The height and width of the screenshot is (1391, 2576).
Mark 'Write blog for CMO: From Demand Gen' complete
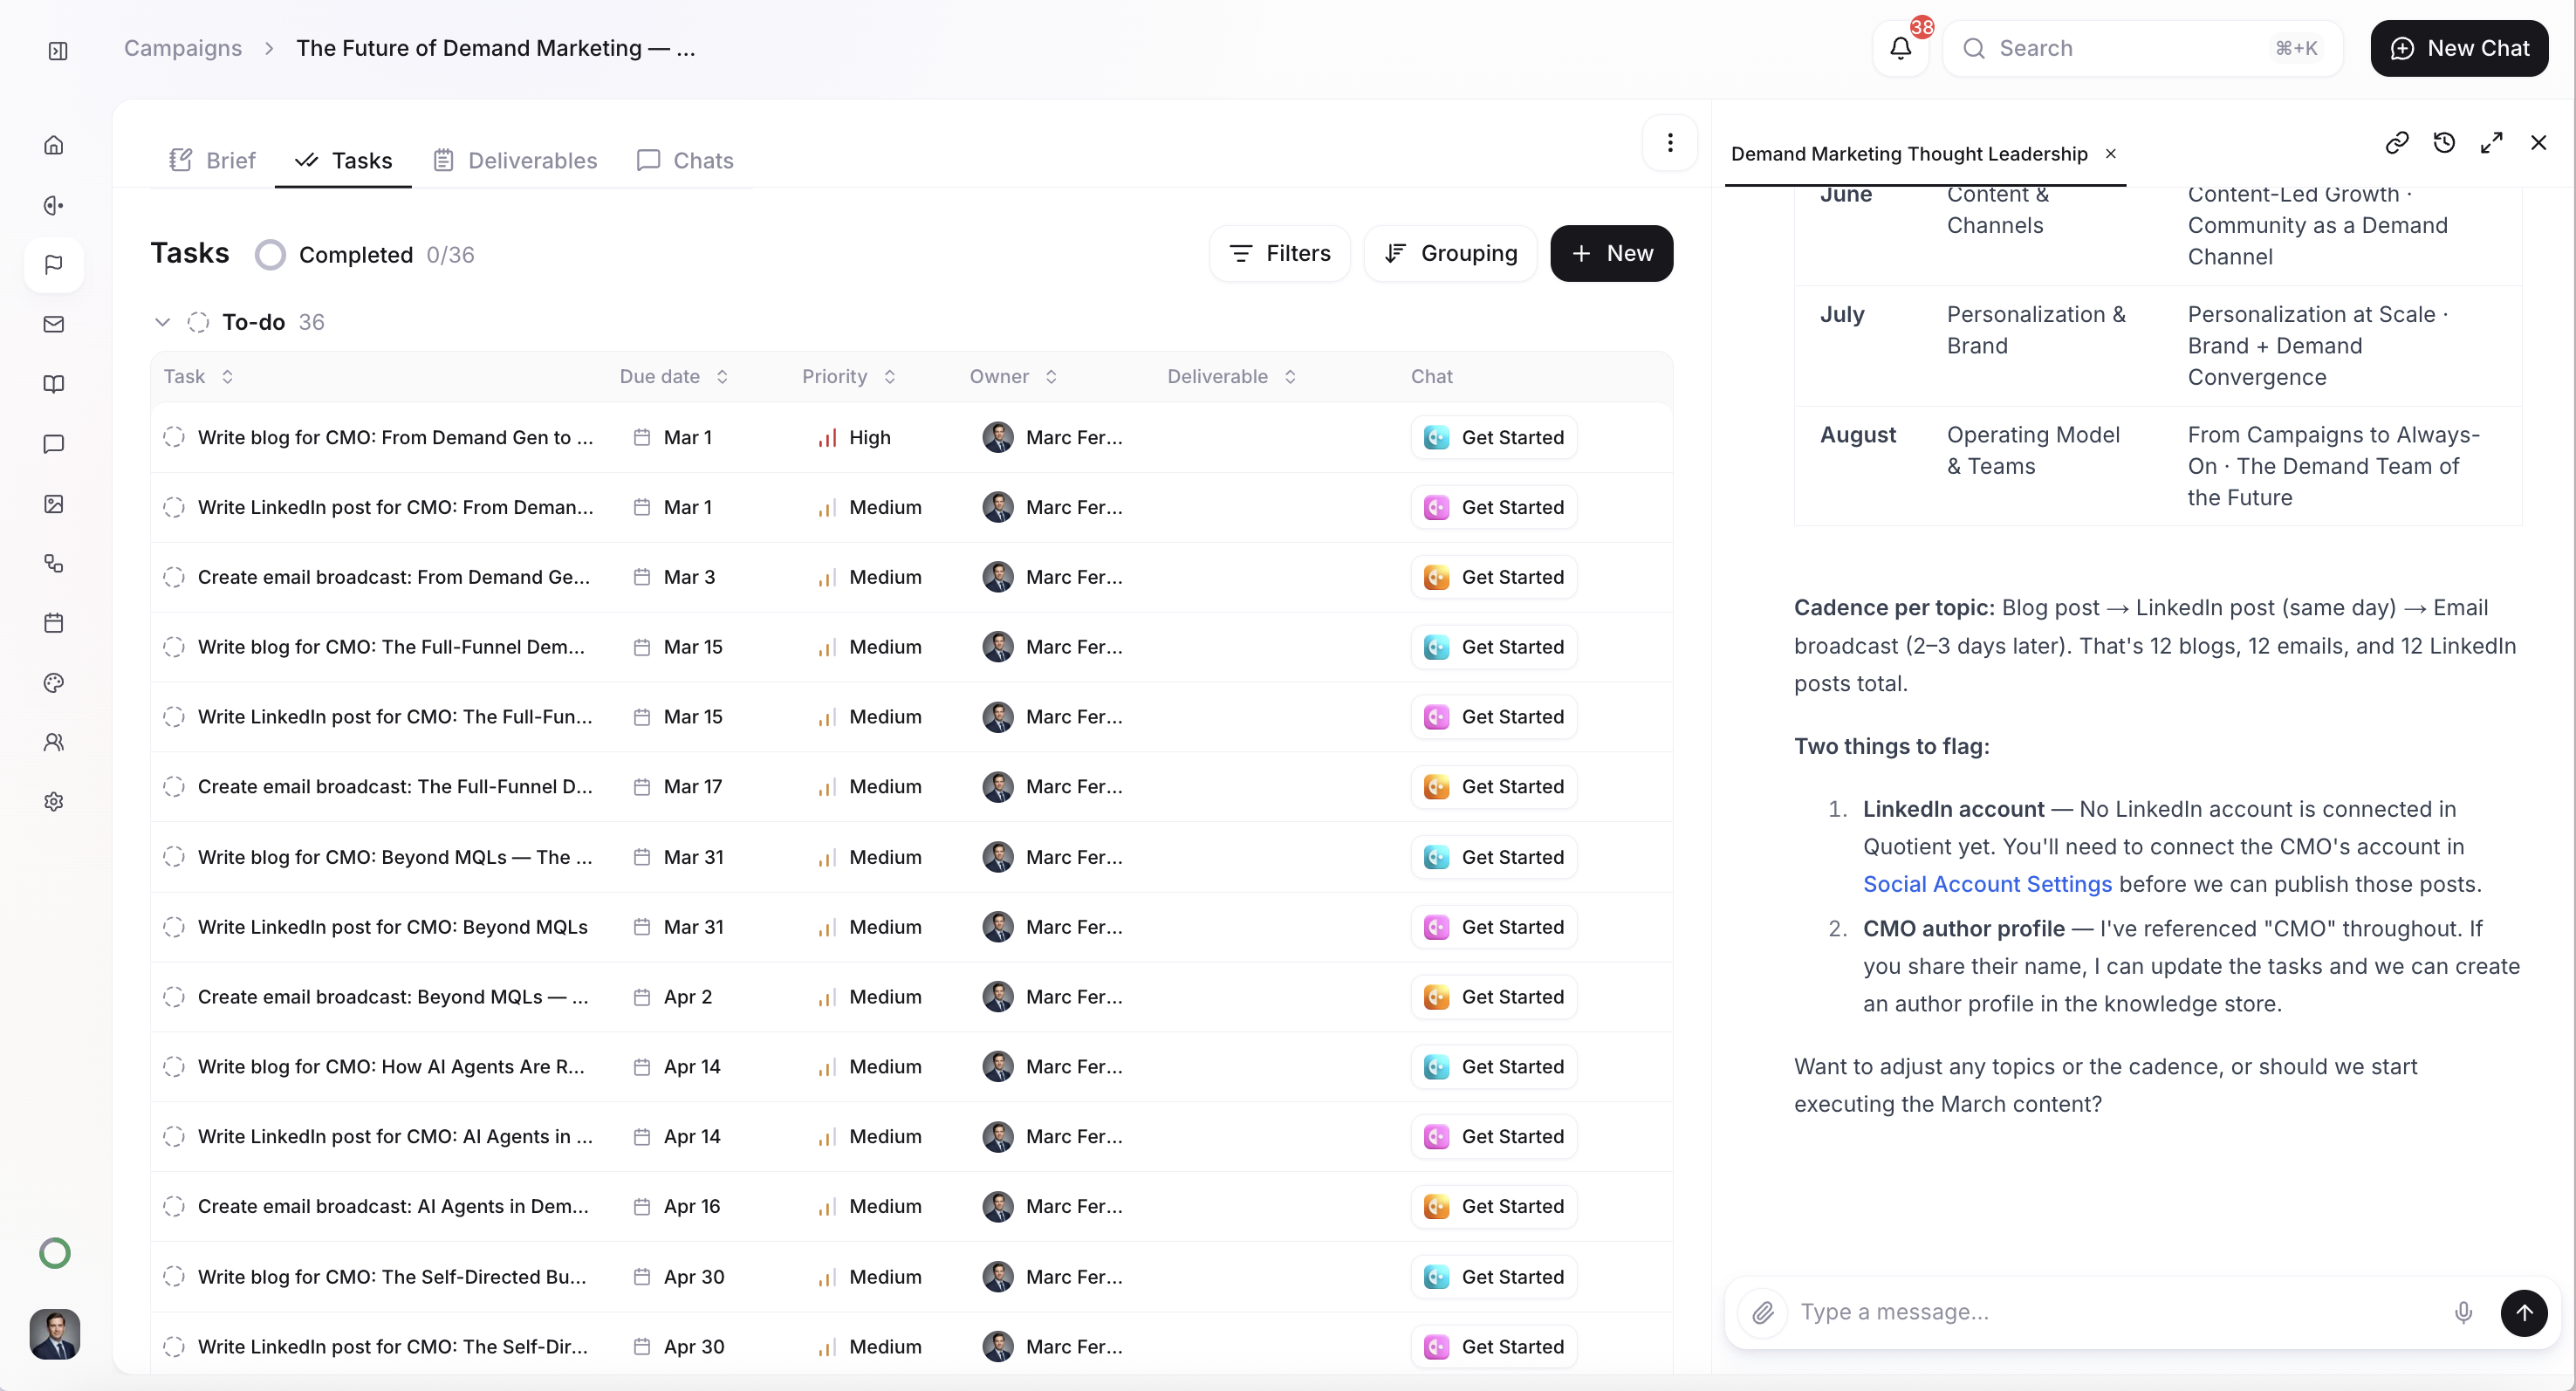pyautogui.click(x=174, y=437)
